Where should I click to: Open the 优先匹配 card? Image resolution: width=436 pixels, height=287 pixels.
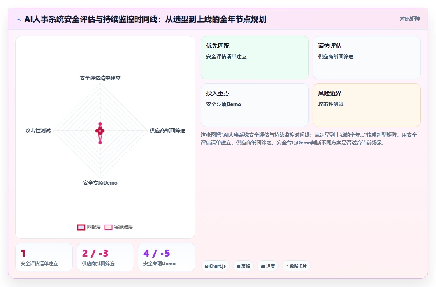point(255,58)
